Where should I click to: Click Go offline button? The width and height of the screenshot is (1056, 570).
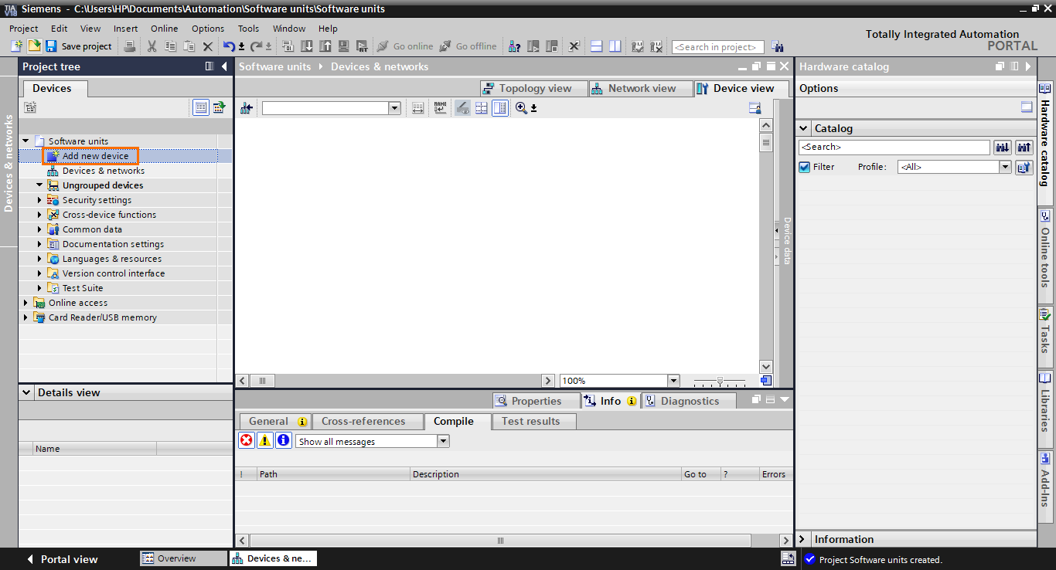(468, 46)
